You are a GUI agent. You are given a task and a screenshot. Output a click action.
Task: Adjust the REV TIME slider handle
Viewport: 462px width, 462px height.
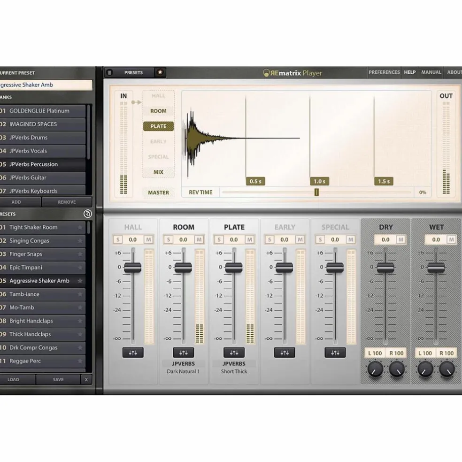316,192
